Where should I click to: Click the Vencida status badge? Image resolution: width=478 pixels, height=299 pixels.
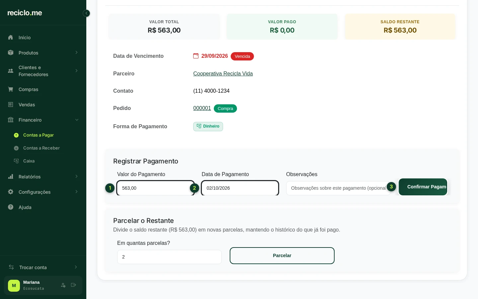coord(242,56)
